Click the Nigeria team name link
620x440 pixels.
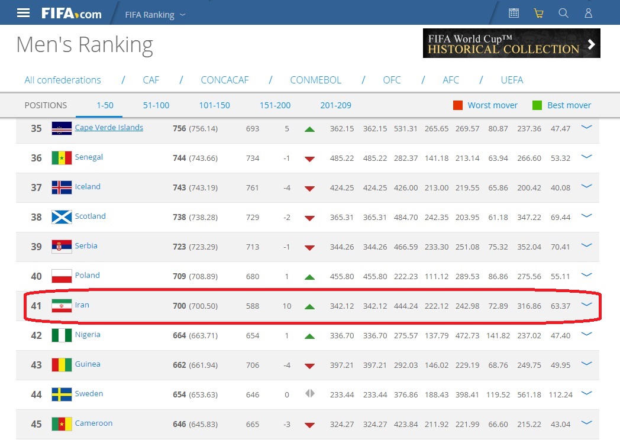[x=89, y=335]
